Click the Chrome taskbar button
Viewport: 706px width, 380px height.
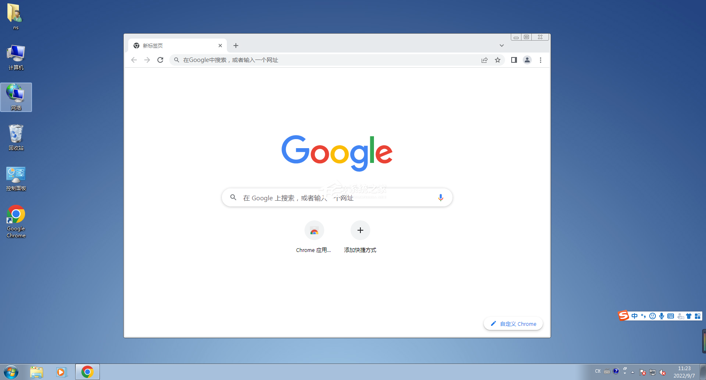[x=87, y=372]
